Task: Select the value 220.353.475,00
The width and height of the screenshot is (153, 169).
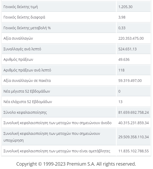Action: tap(131, 38)
